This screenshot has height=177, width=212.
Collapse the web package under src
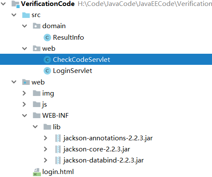coord(25,49)
